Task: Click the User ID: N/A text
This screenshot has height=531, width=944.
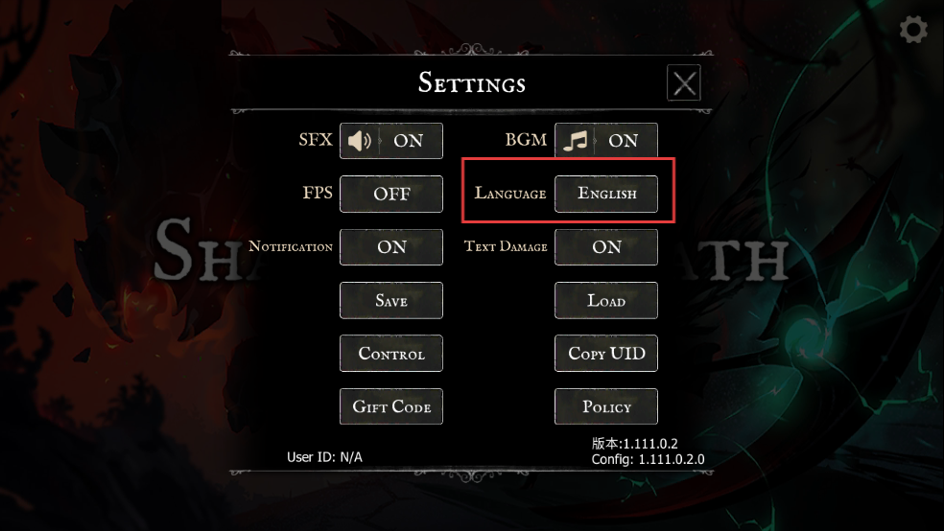Action: point(324,457)
